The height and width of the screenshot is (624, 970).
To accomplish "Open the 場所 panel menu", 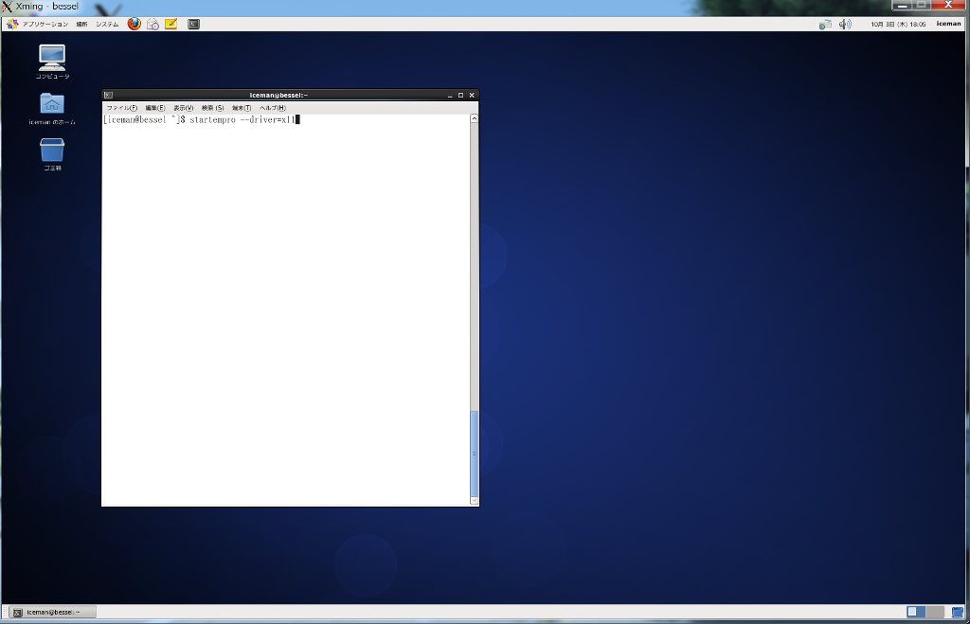I will (81, 24).
